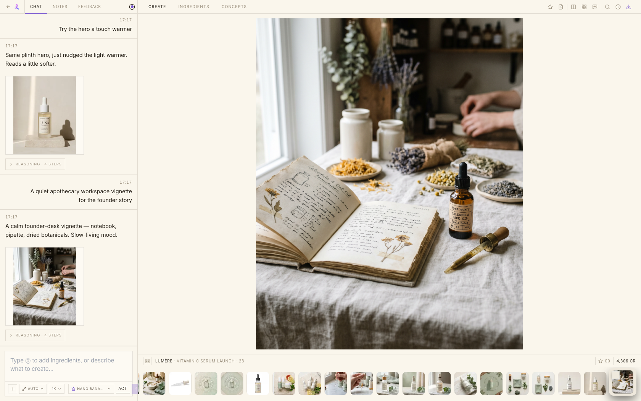Open the info circle icon

(618, 7)
